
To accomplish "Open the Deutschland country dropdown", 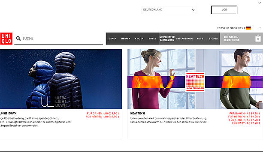I will (169, 10).
